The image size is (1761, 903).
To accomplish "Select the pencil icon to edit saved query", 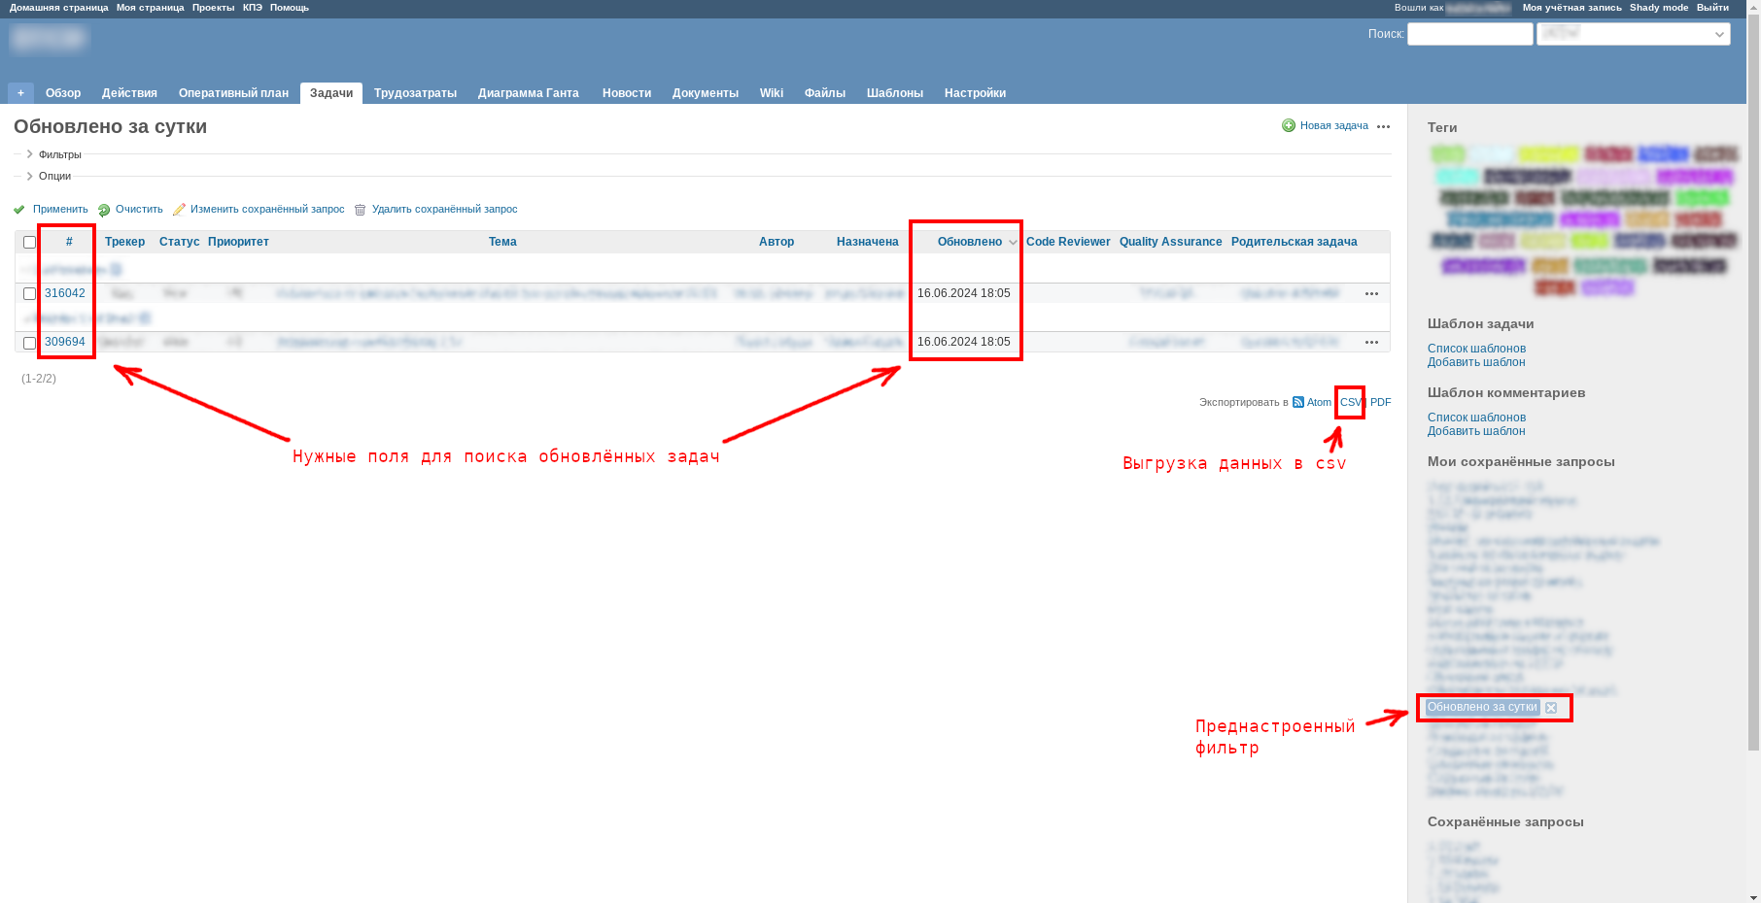I will point(180,209).
